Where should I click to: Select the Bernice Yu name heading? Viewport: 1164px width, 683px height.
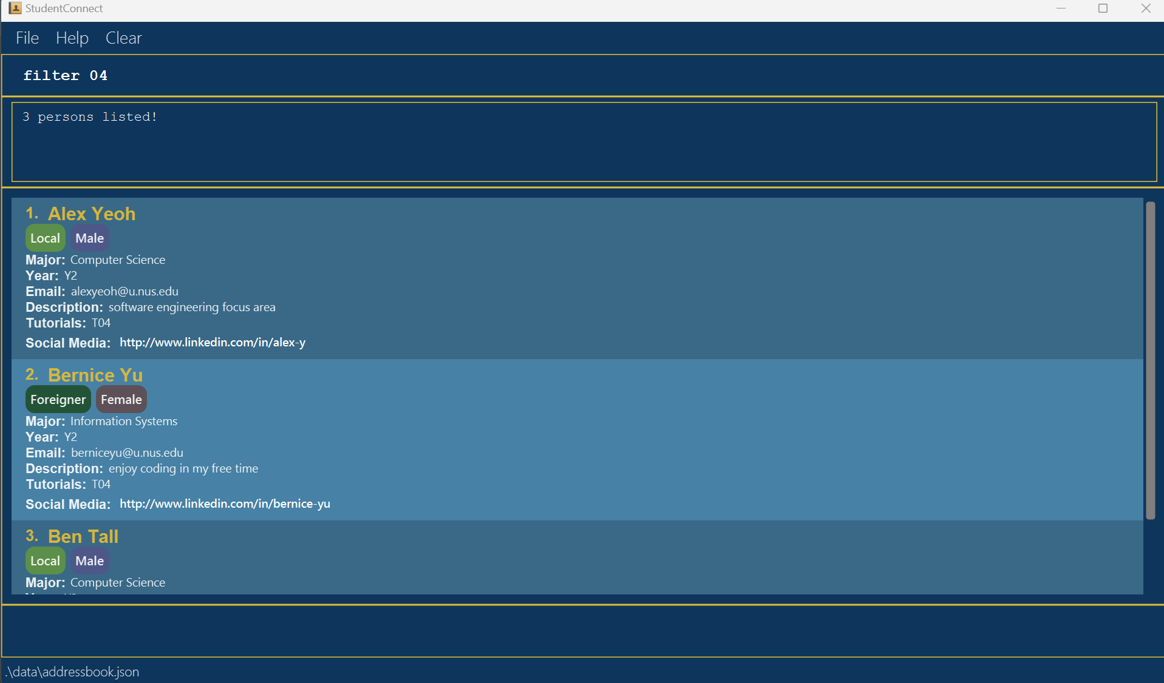click(95, 375)
